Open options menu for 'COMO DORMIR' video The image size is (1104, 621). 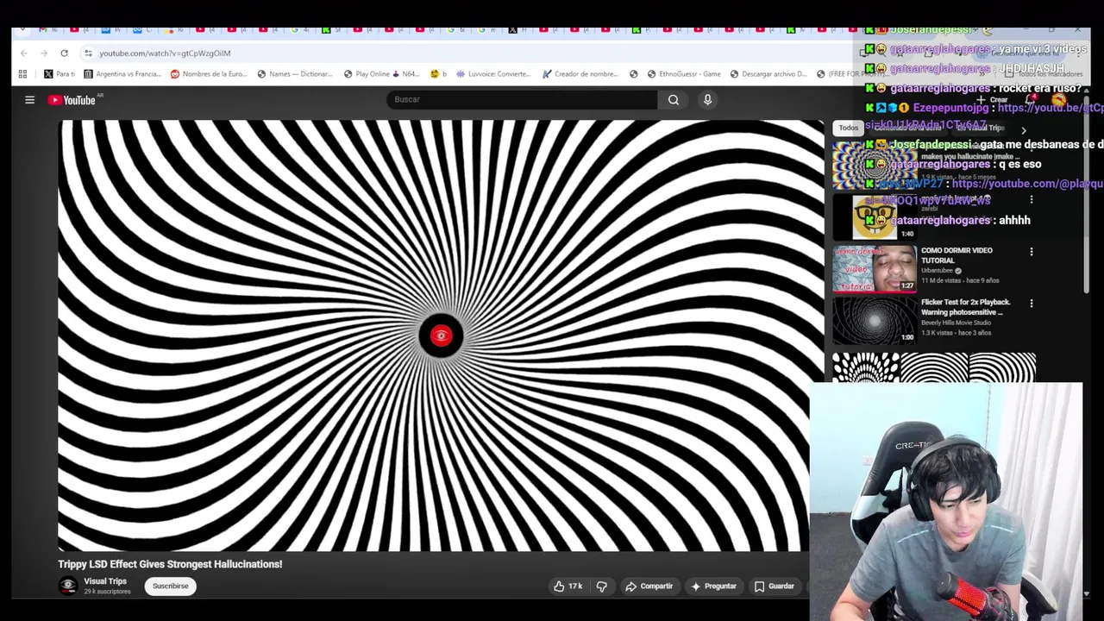(x=1031, y=252)
